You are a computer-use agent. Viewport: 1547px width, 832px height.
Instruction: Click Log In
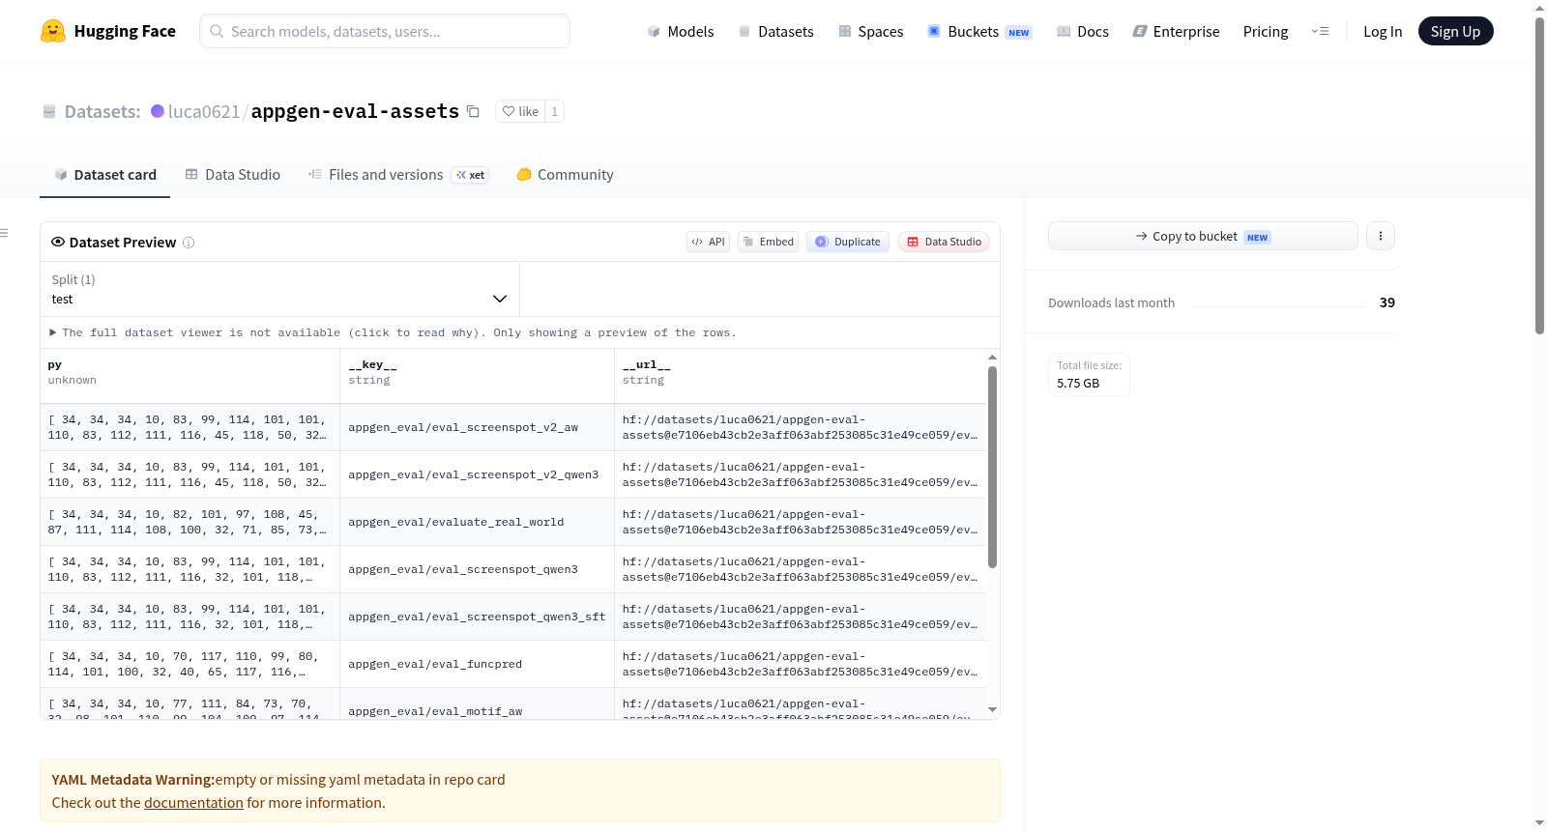(x=1383, y=31)
